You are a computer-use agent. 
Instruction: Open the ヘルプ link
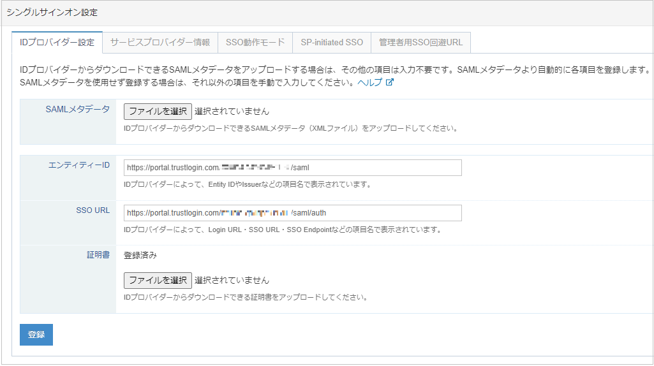click(370, 82)
